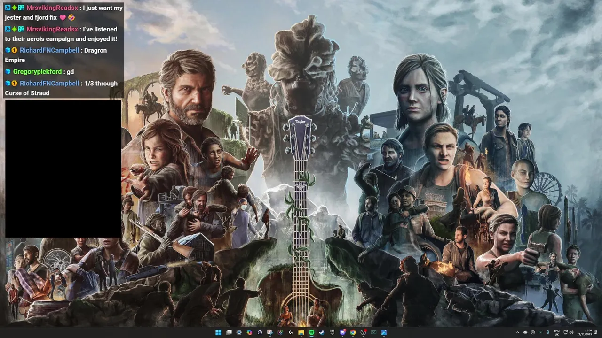The height and width of the screenshot is (338, 602).
Task: Open the volume speaker tray icon
Action: (x=571, y=332)
